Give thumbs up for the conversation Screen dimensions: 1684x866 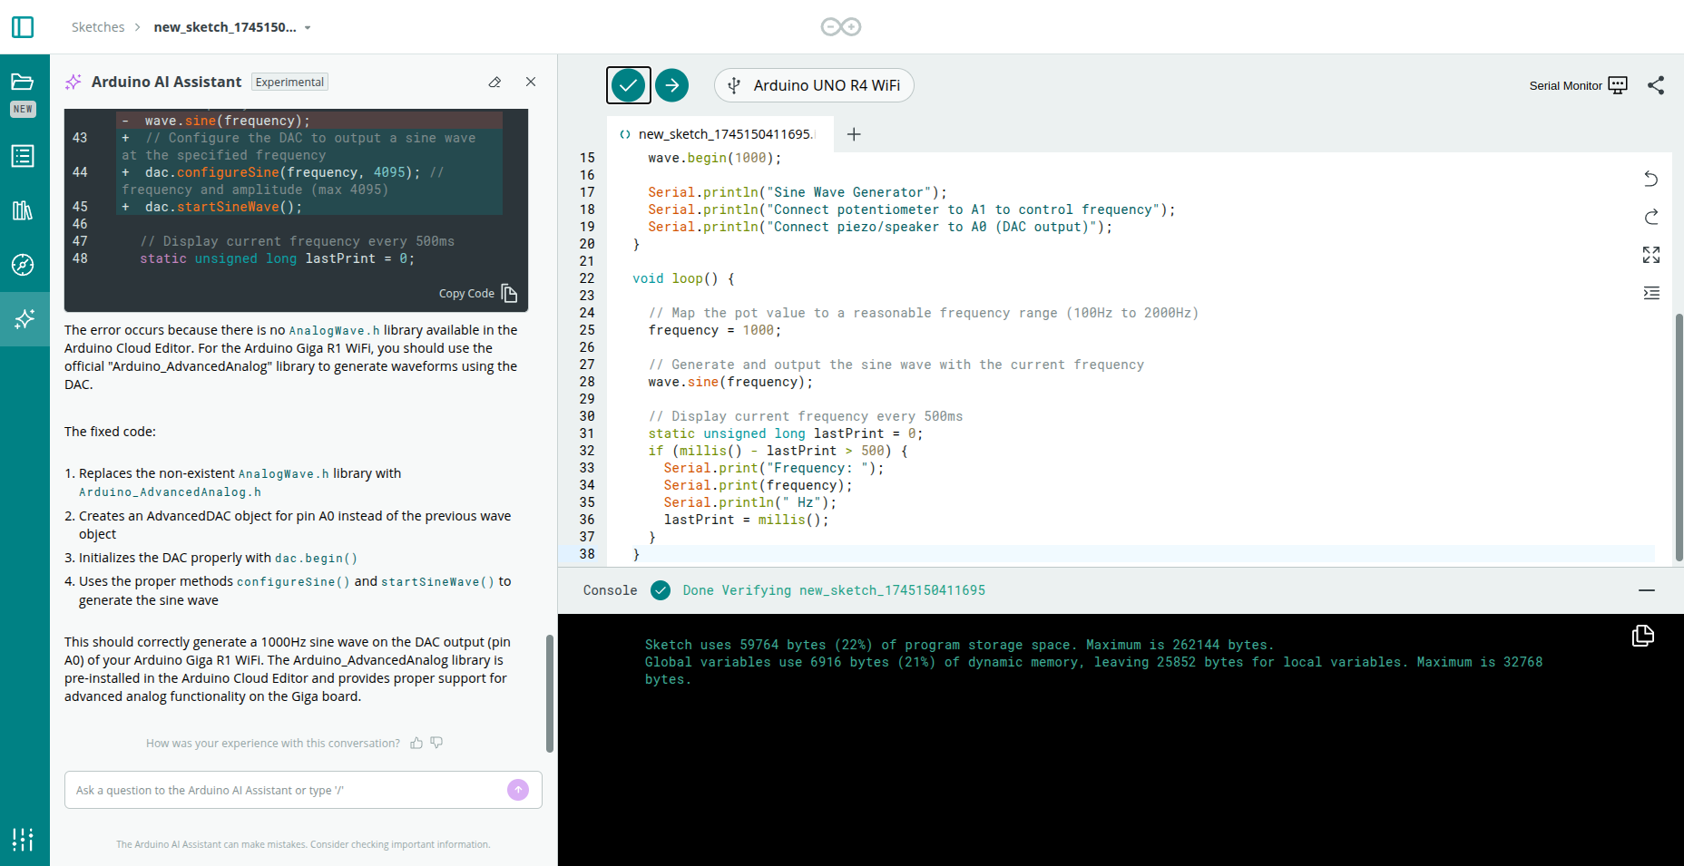[416, 743]
